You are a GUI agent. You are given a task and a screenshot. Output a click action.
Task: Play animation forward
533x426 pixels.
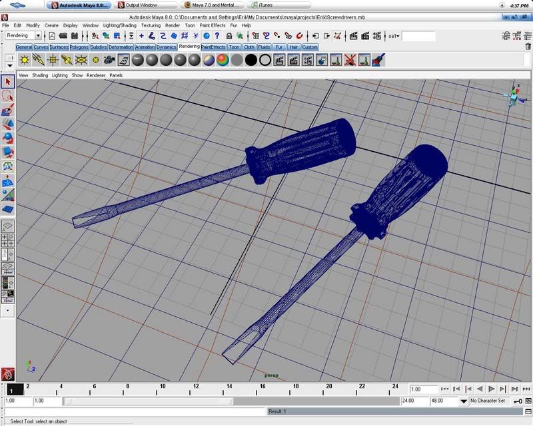(x=491, y=389)
